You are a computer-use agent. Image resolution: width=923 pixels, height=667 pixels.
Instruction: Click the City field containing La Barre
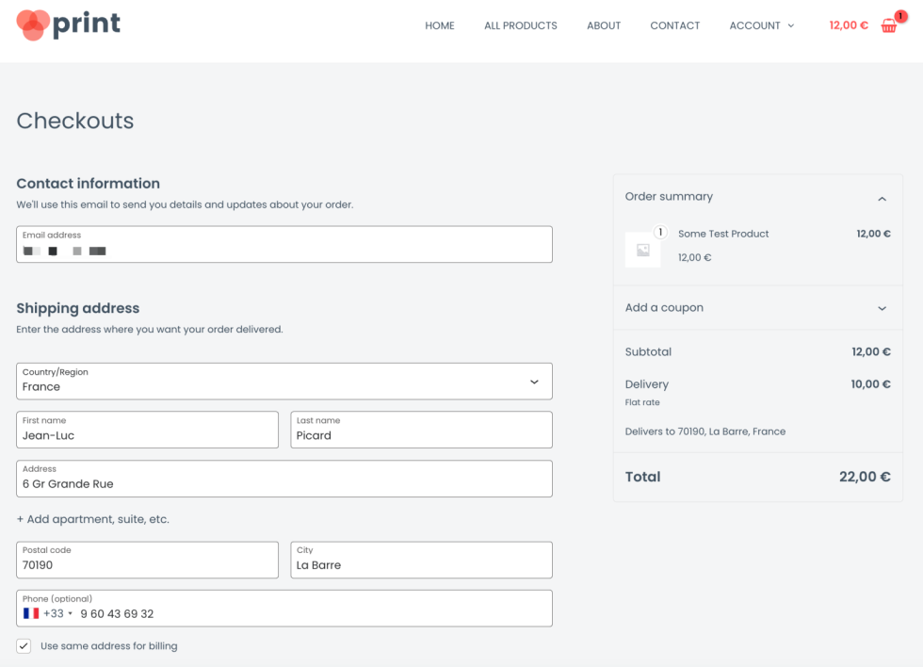(x=422, y=560)
